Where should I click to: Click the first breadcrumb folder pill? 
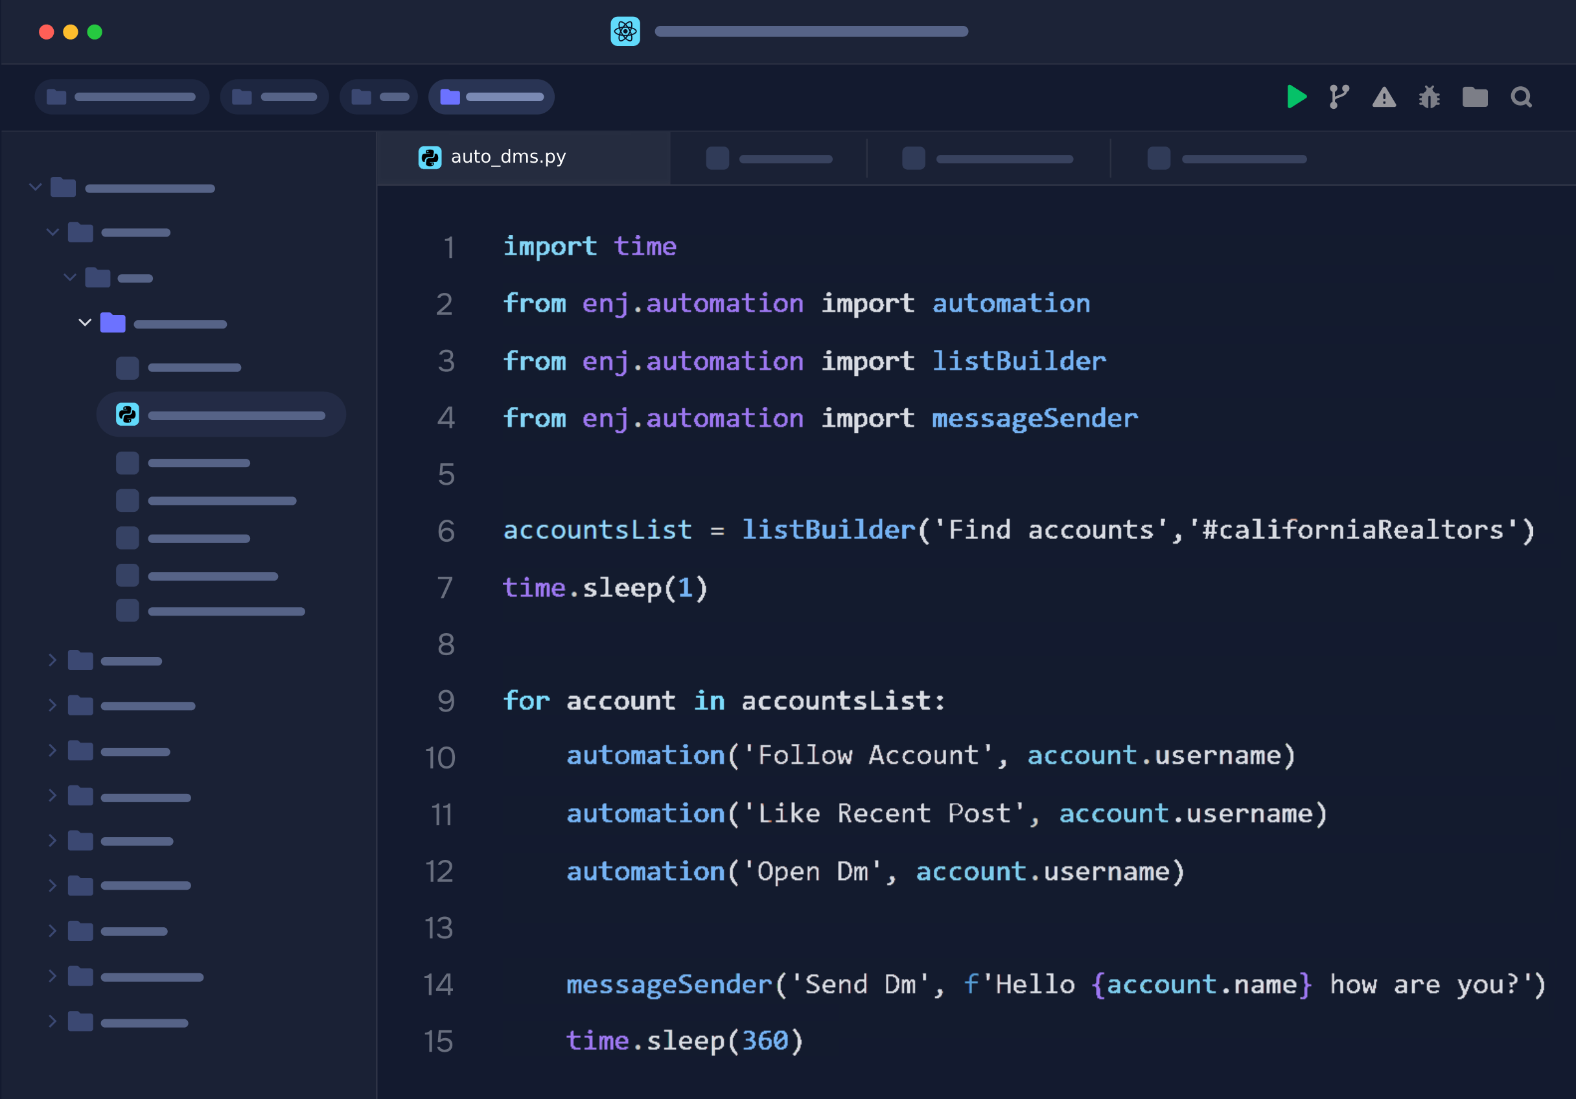tap(121, 97)
